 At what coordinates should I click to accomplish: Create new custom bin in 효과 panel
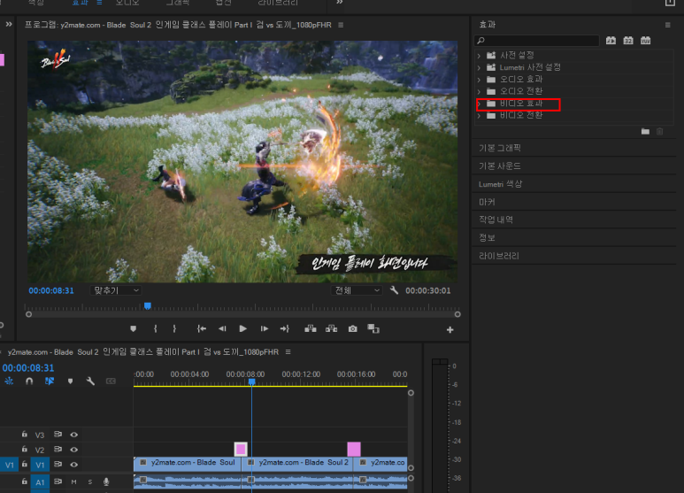(645, 131)
